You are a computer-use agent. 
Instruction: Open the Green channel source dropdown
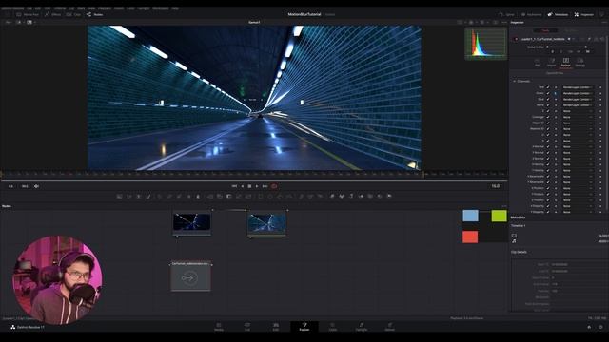(x=578, y=93)
